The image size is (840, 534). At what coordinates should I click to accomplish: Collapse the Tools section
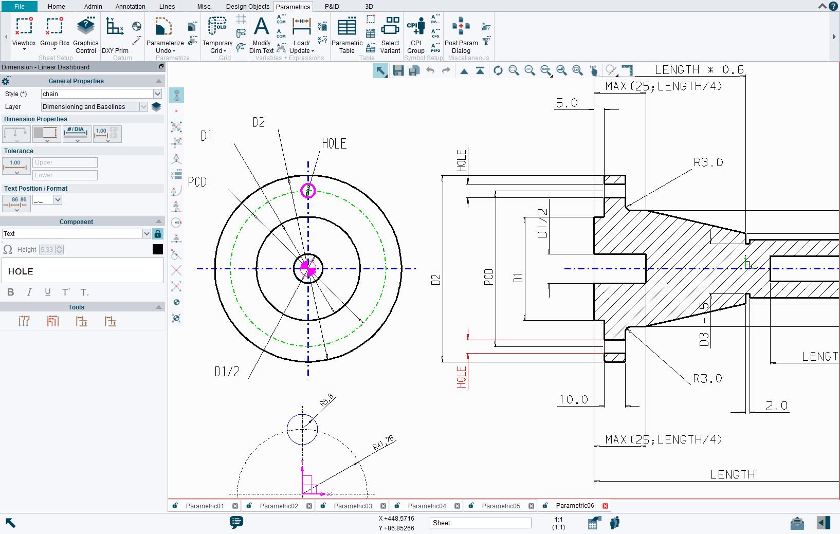[159, 307]
